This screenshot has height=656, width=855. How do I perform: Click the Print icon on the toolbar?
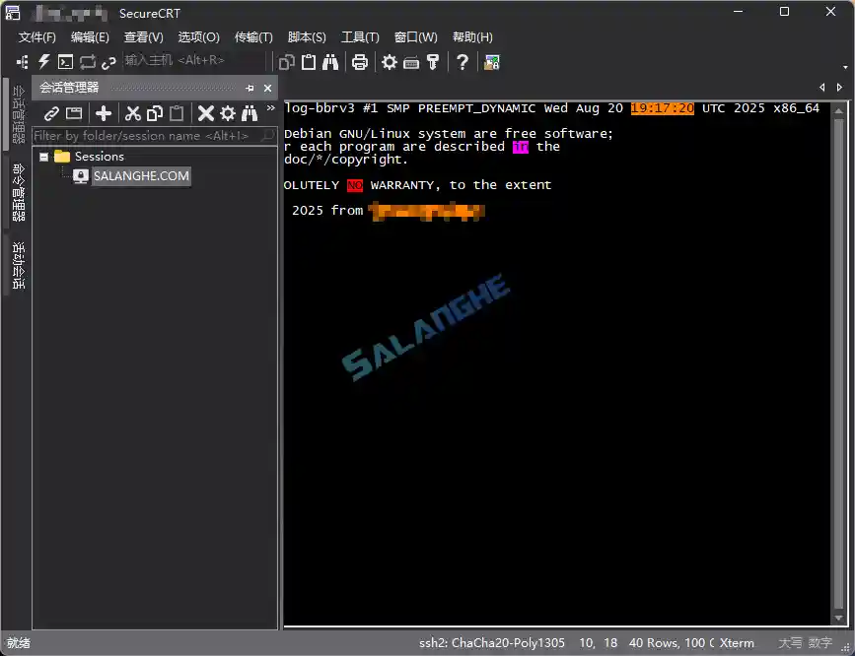coord(358,61)
